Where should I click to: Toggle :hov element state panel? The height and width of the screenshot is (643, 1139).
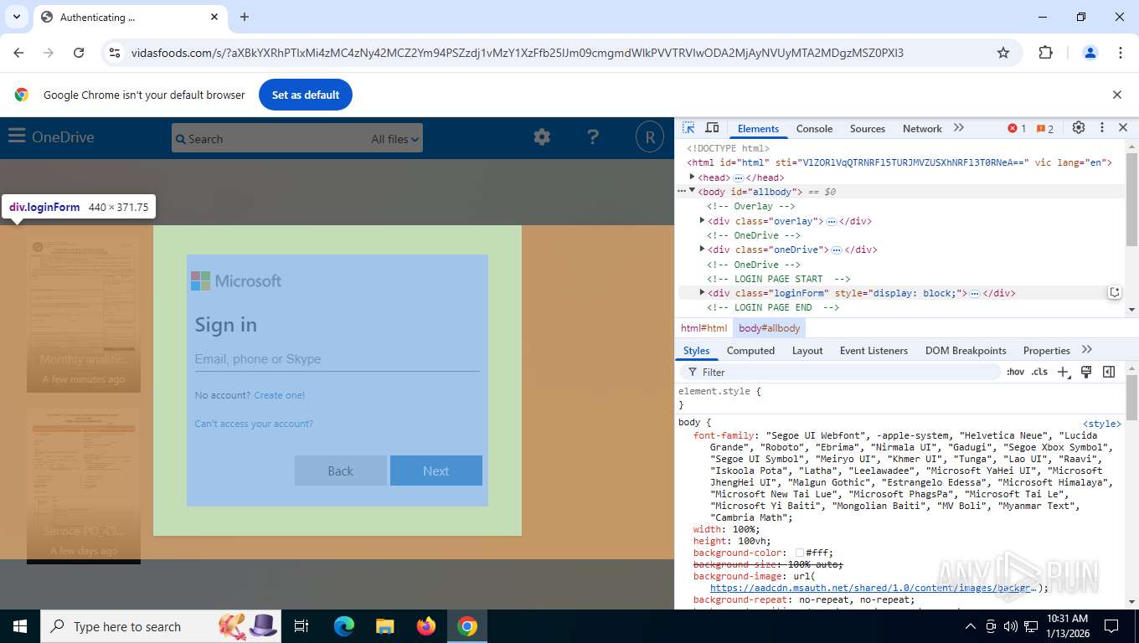(1015, 372)
